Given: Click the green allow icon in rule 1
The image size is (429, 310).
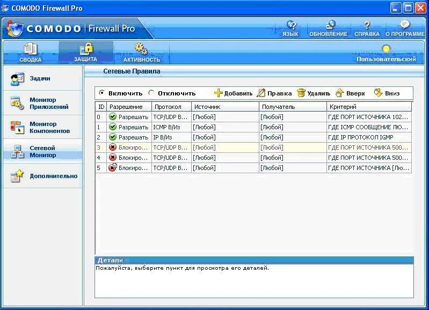Looking at the screenshot, I should coord(112,127).
